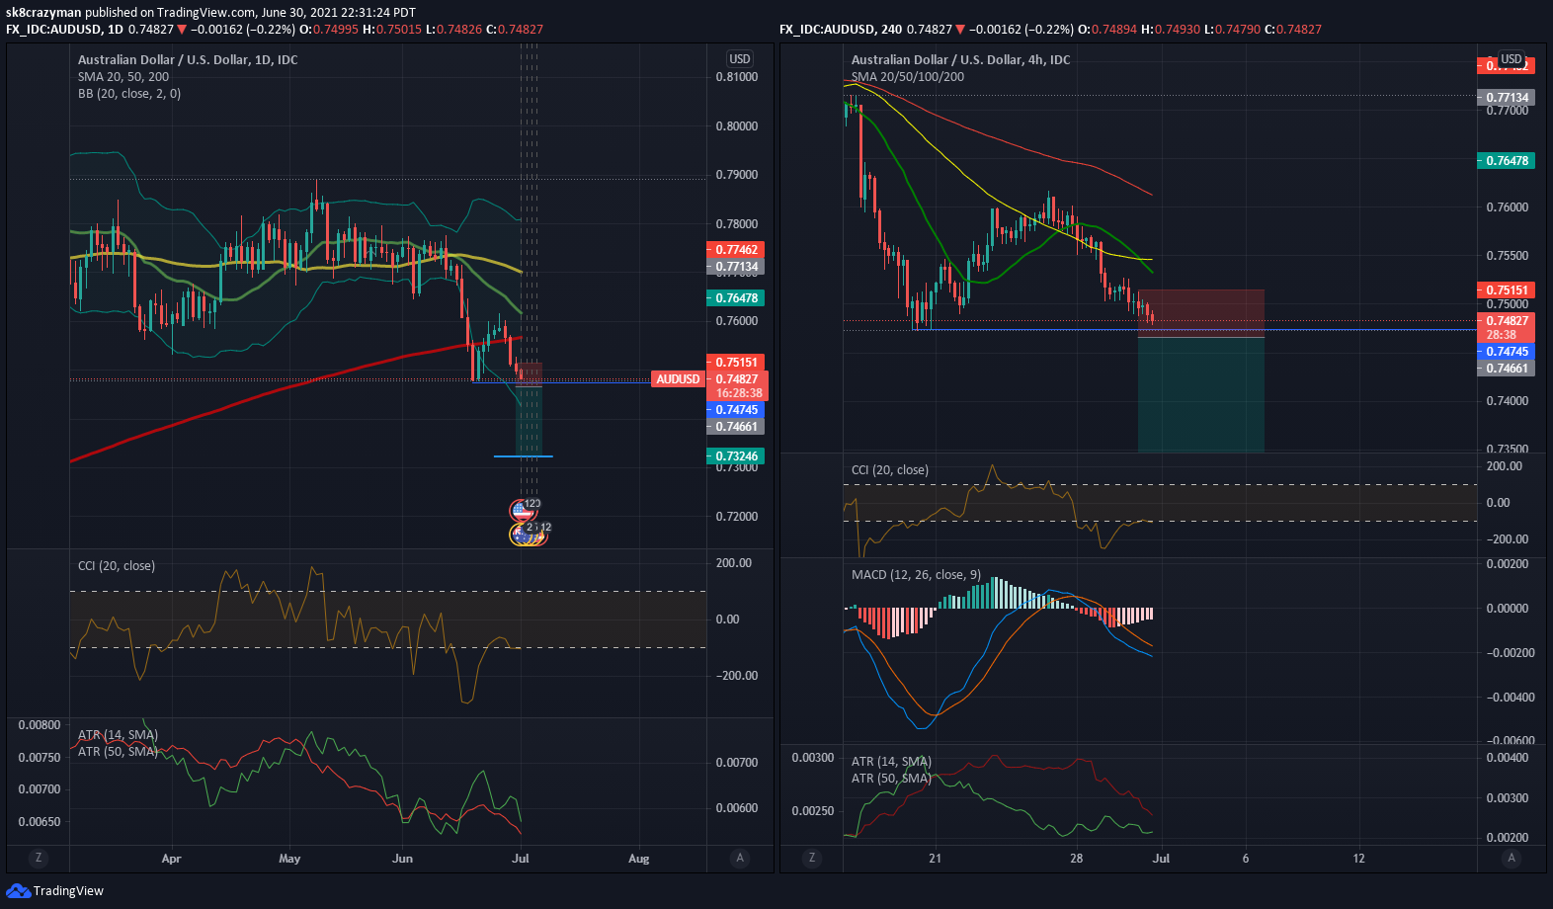The image size is (1553, 909).
Task: Select the 4h chart 'ATR (14, SMA)' legend
Action: [x=891, y=761]
